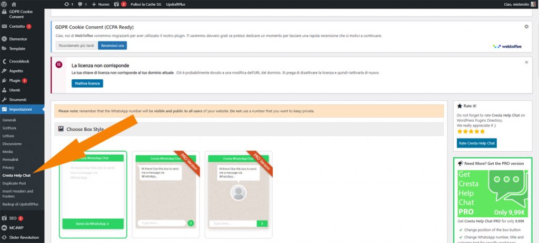Dismiss the GDPR Cookie Consent notice
Viewport: 539px width, 243px height.
(x=526, y=26)
